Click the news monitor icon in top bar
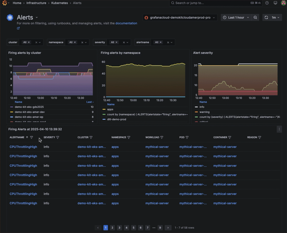This screenshot has width=287, height=233. click(x=275, y=3)
